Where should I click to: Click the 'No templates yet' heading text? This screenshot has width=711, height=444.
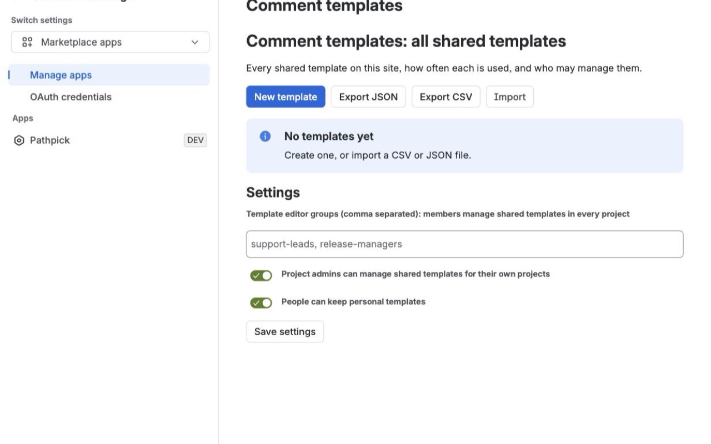(x=329, y=137)
